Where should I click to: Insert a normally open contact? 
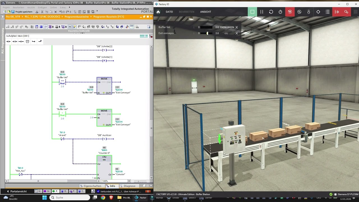pos(8,42)
